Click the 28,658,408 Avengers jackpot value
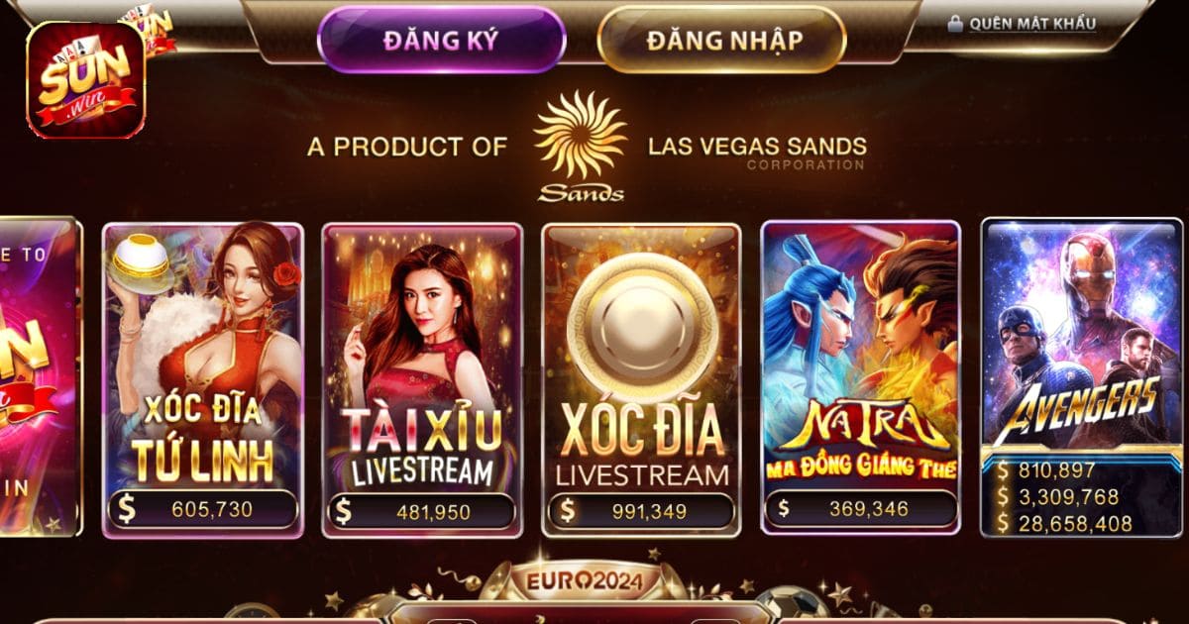Image resolution: width=1189 pixels, height=624 pixels. (x=1073, y=523)
